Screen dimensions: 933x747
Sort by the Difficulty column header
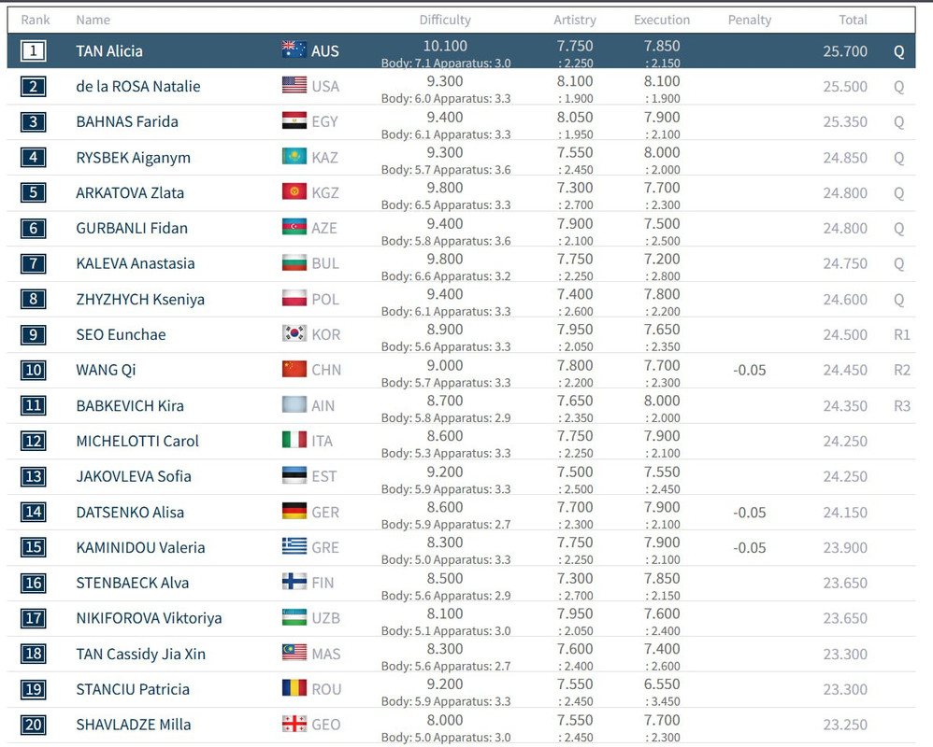pos(445,20)
